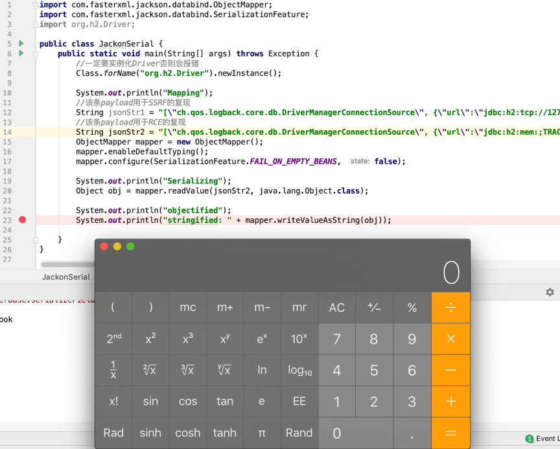560x449 pixels.
Task: Click the 1/x reciprocal key
Action: [113, 370]
